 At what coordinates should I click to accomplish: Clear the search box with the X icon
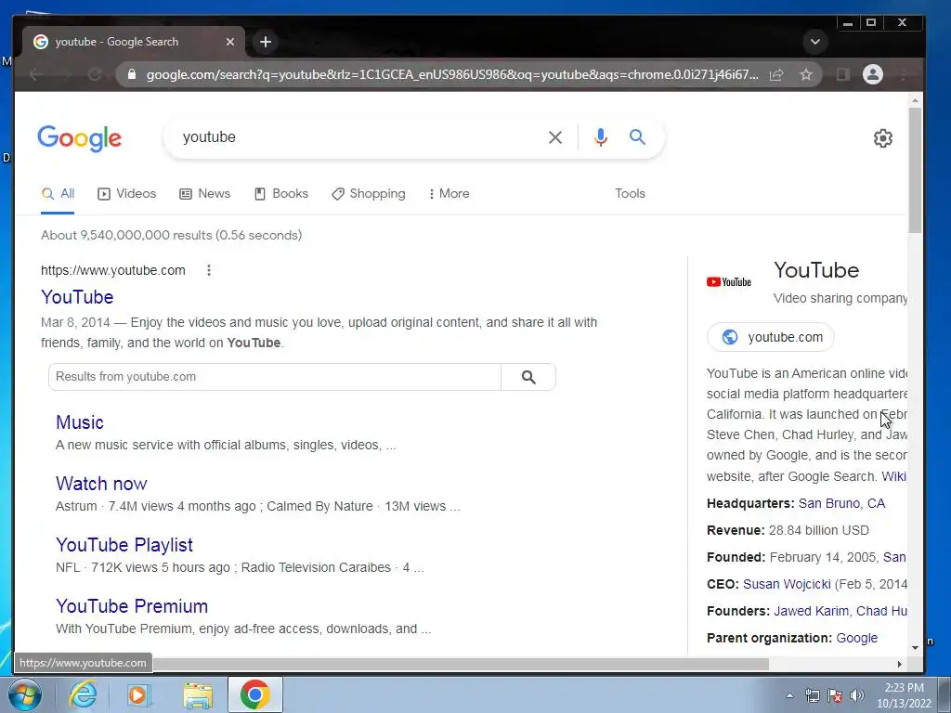(555, 137)
